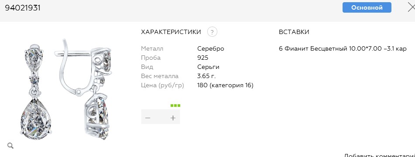Click the ХАРАКТЕРИСТИКИ section heading
This screenshot has height=157, width=415.
[171, 32]
